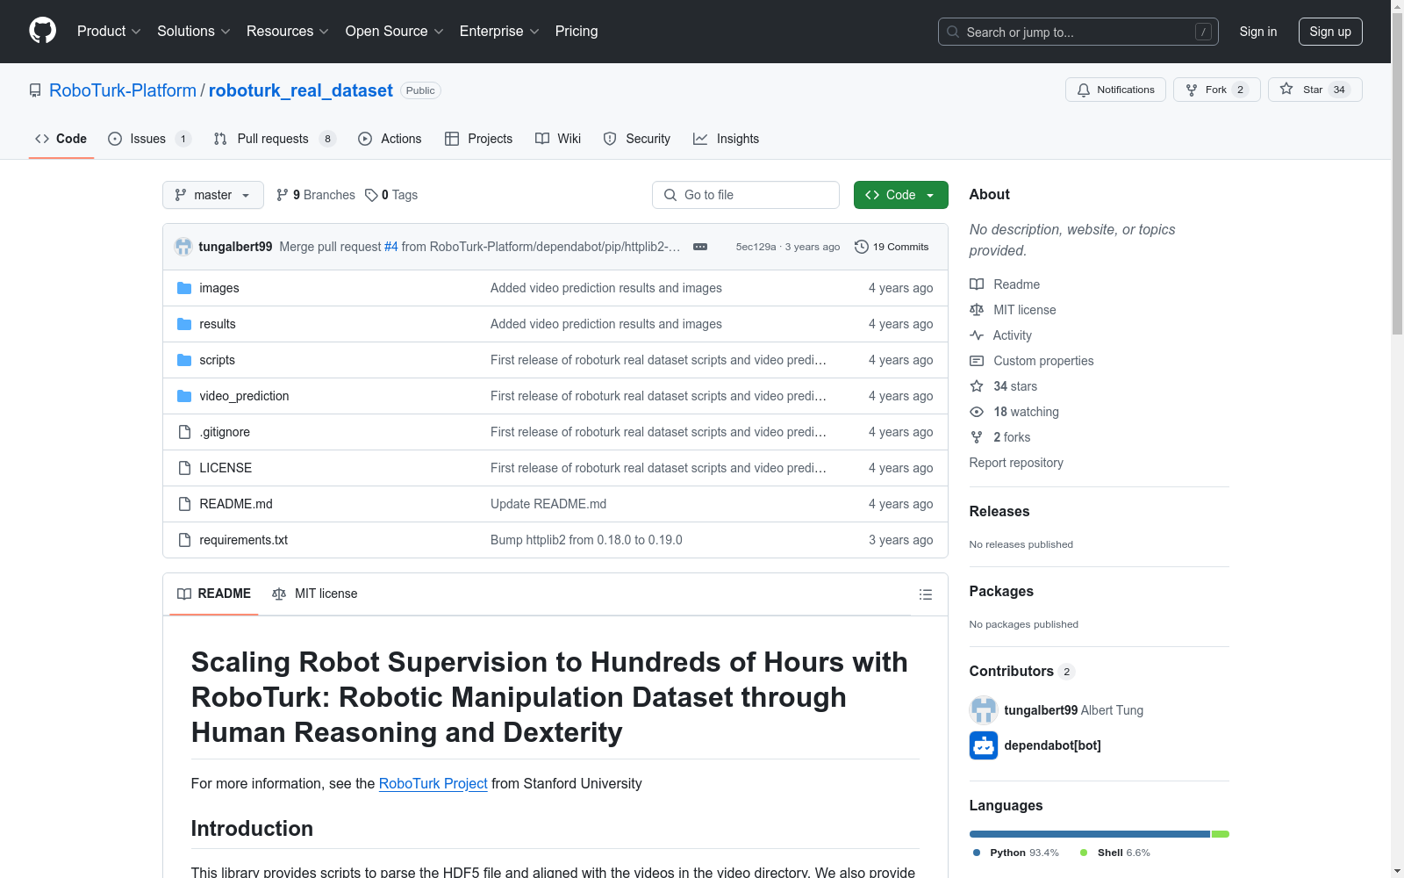The width and height of the screenshot is (1404, 878).
Task: Open tungalbert99 avatar in latest commit row
Action: click(x=183, y=247)
